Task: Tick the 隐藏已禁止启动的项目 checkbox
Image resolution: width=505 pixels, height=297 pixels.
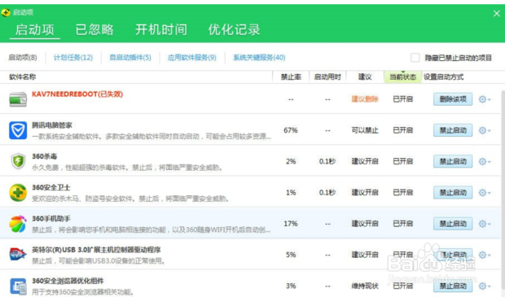Action: [x=415, y=58]
